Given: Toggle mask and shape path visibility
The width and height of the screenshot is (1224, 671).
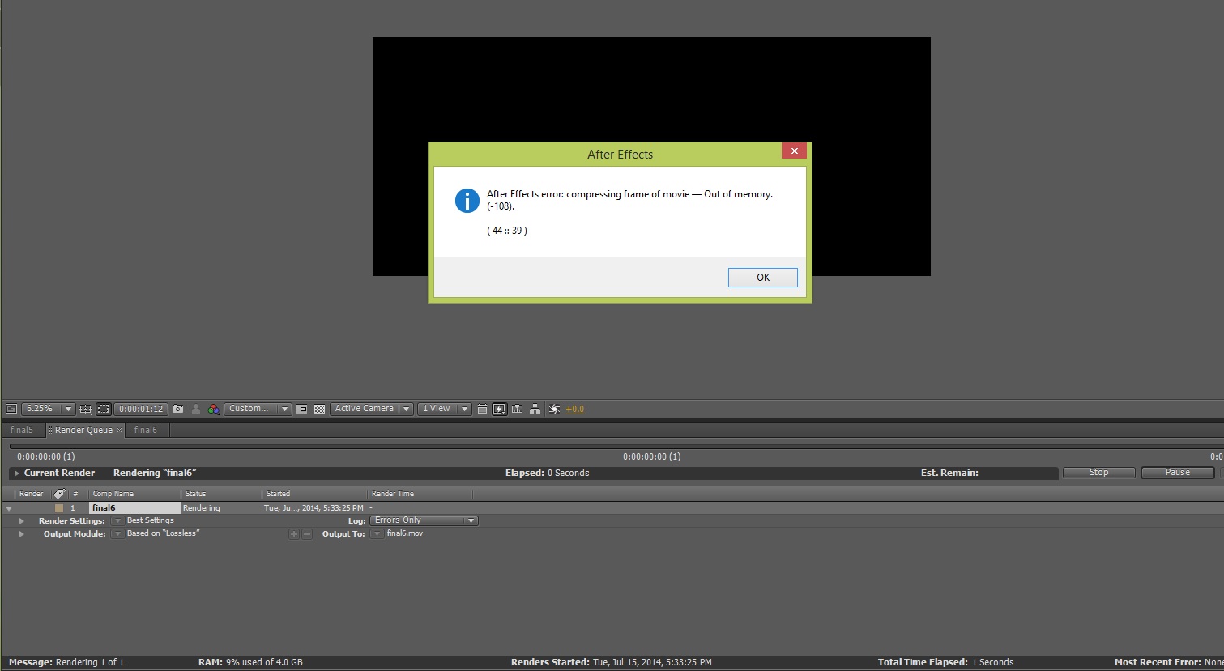Looking at the screenshot, I should coord(104,409).
